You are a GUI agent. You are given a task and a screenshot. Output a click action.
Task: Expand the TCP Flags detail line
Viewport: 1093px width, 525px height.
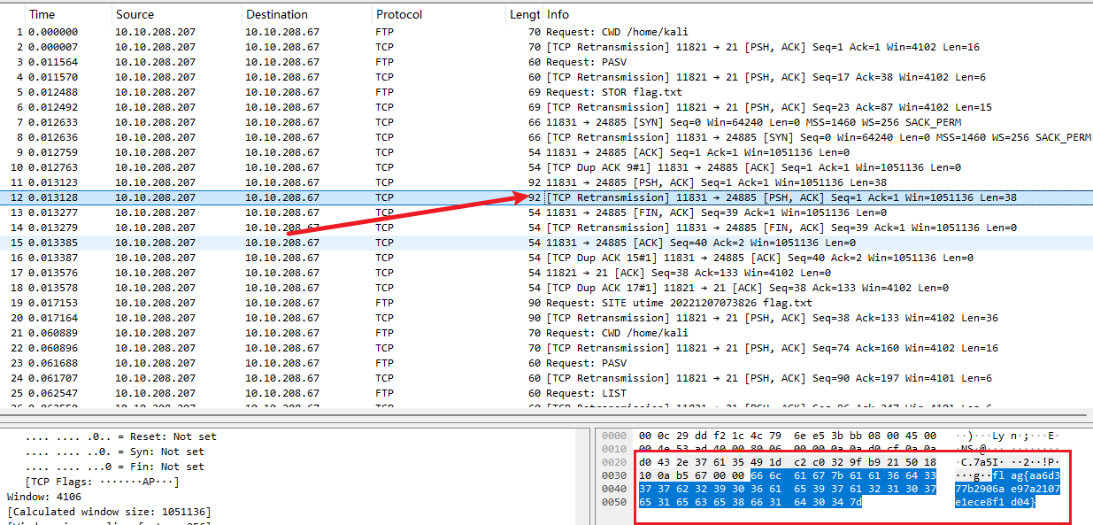(104, 482)
